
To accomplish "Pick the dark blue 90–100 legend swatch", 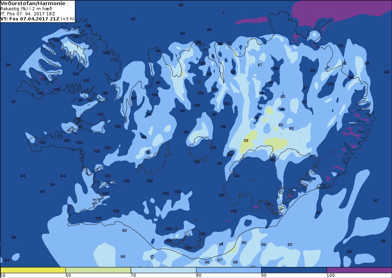I will pyautogui.click(x=294, y=270).
